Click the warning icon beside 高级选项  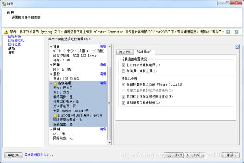[55, 83]
